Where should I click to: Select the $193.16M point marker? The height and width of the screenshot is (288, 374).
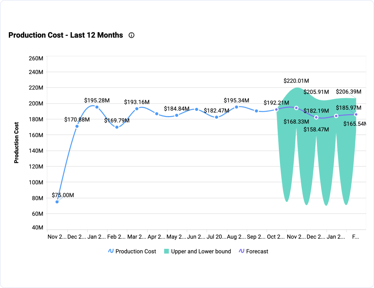tap(137, 109)
